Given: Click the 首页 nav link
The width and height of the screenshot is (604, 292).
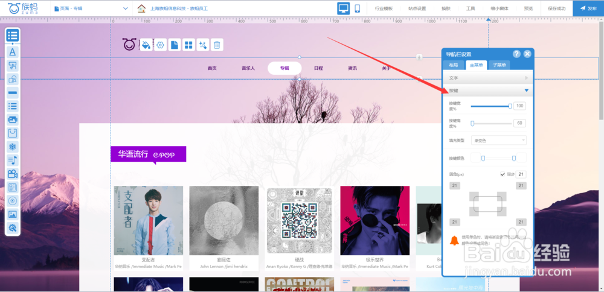Looking at the screenshot, I should (x=212, y=68).
